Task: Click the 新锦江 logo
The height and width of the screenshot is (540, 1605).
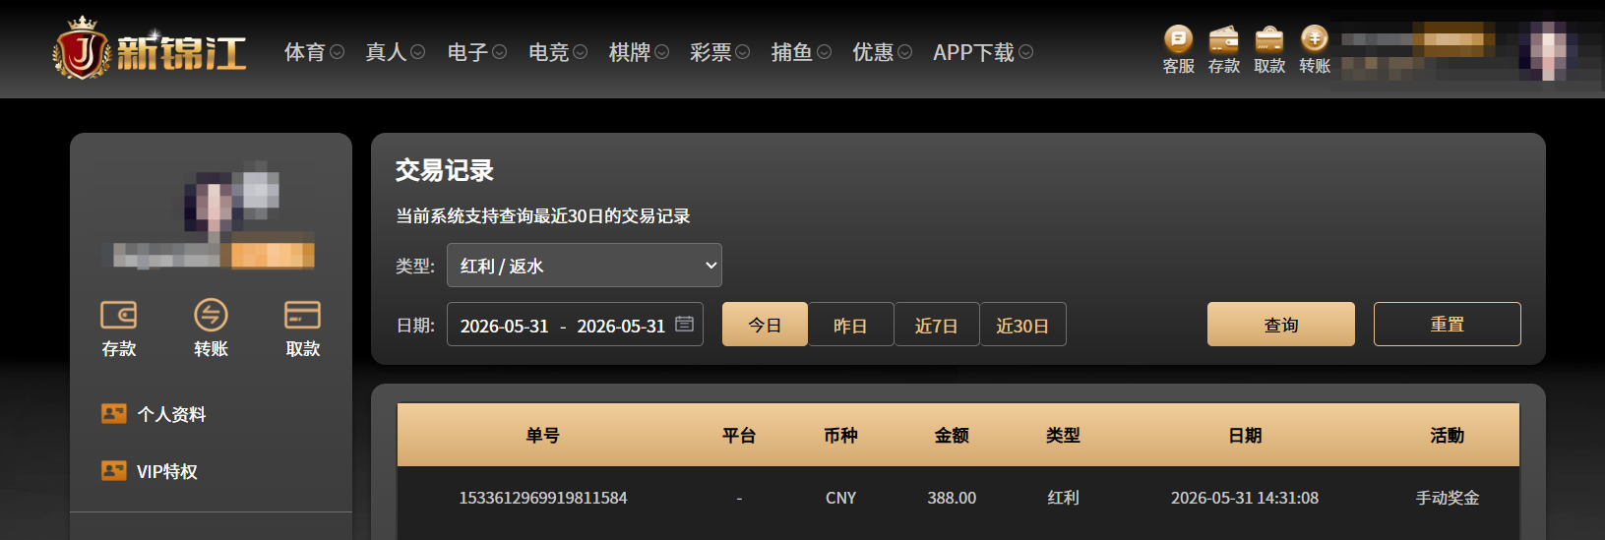Action: (x=150, y=49)
